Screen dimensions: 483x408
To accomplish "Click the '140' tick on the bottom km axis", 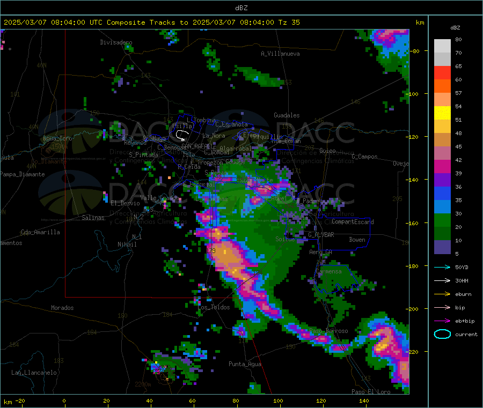I will click(364, 400).
